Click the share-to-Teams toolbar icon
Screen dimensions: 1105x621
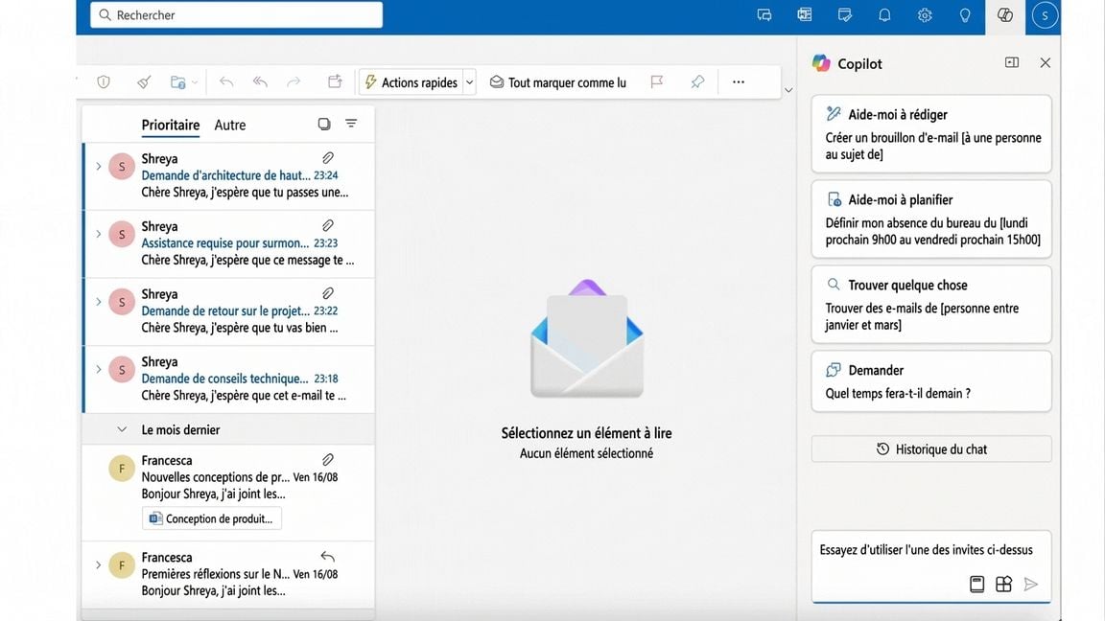pos(336,81)
